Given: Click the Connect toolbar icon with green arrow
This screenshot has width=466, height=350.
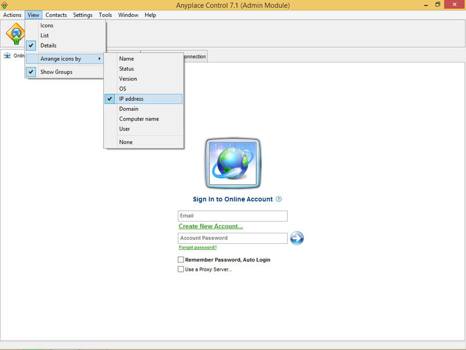Looking at the screenshot, I should (x=16, y=34).
